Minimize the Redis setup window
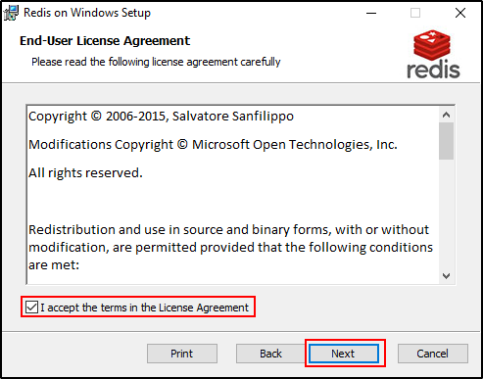483x379 pixels. [371, 13]
